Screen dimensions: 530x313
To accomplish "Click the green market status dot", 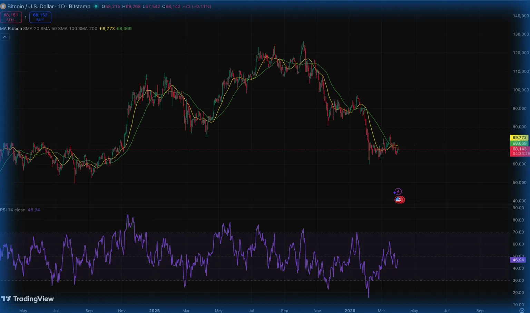I will coord(96,7).
